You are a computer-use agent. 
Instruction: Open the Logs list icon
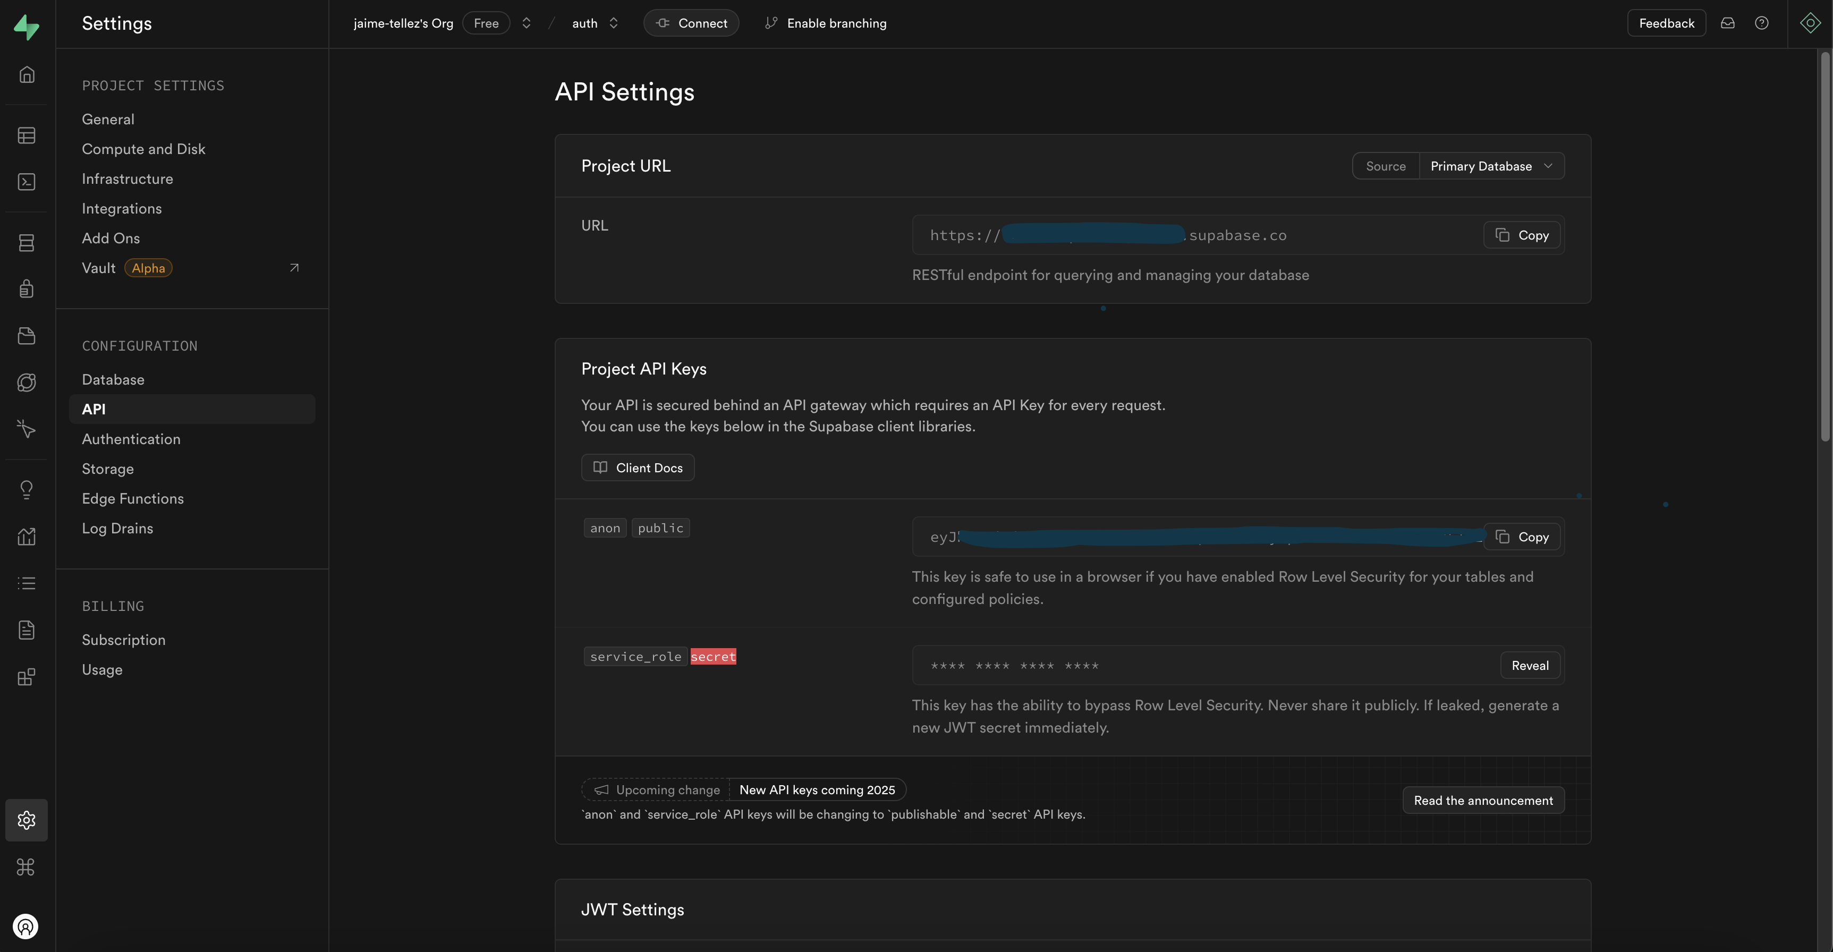point(27,583)
